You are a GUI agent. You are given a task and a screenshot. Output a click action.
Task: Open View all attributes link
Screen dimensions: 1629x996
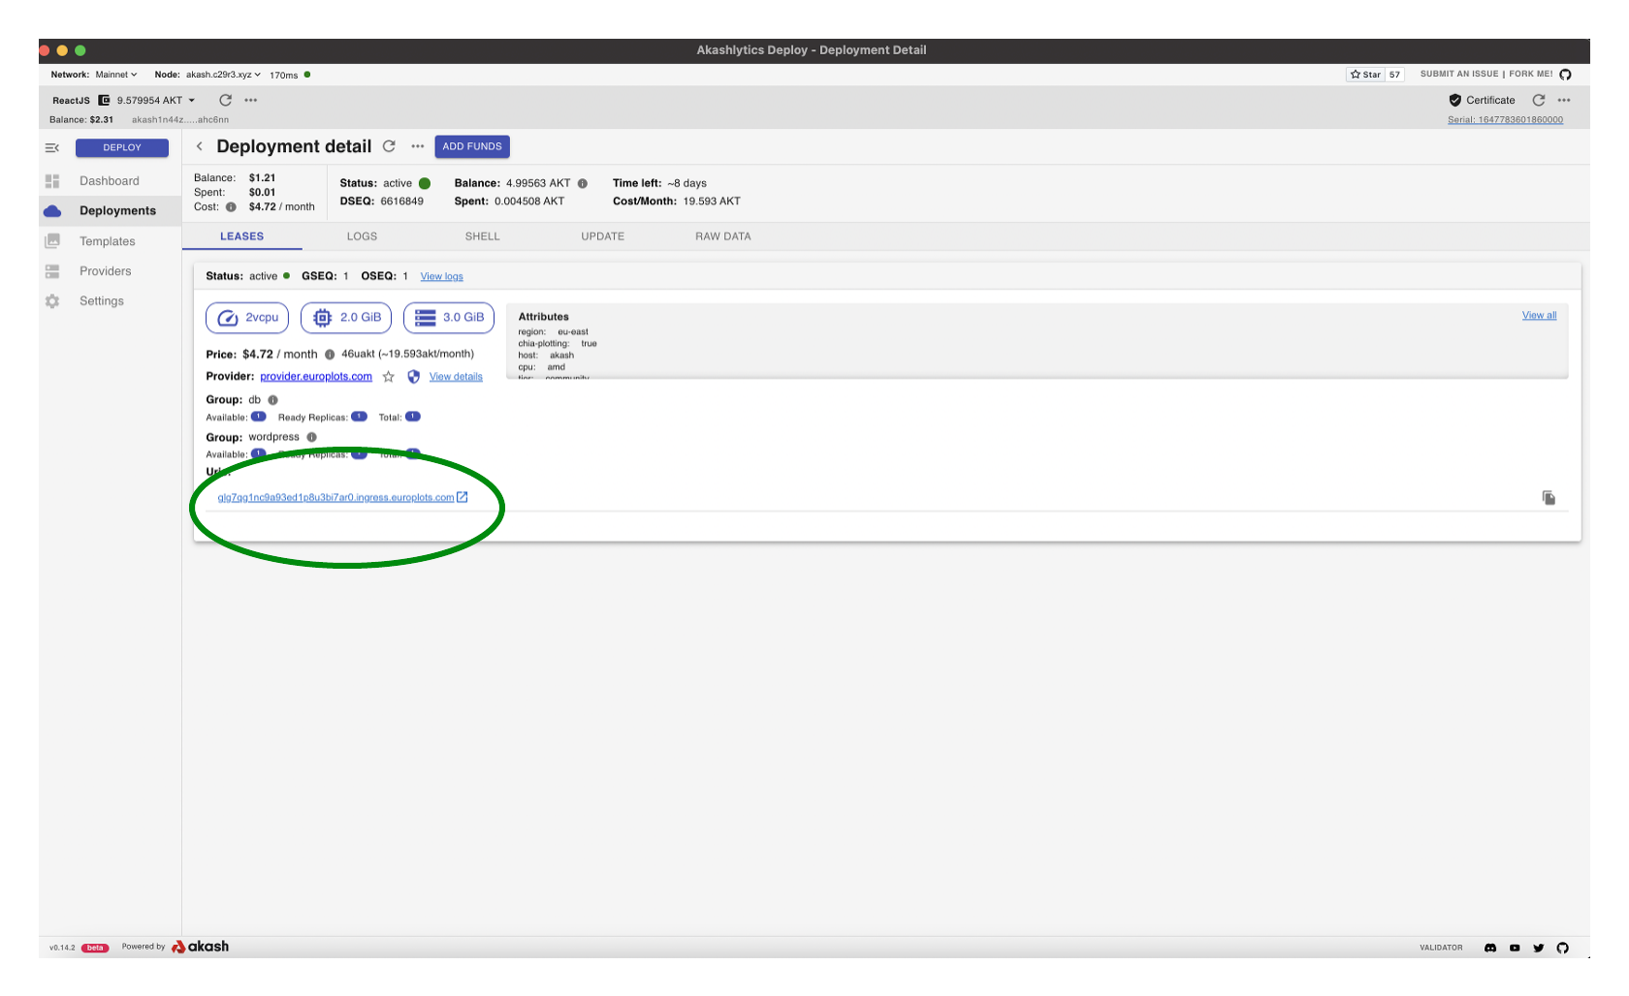pyautogui.click(x=1539, y=316)
